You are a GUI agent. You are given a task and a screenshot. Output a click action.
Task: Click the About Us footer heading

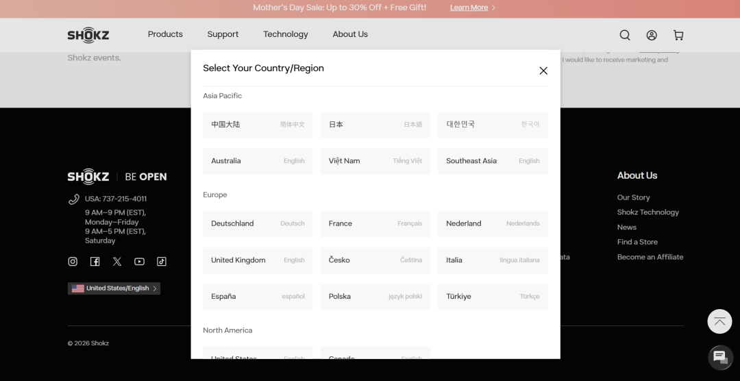637,175
